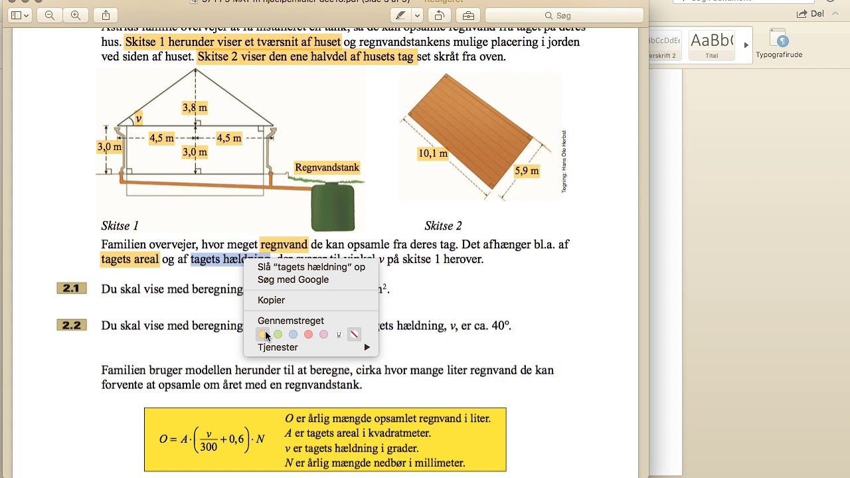Click the Rotate page toolbar icon
Screen dimensions: 850x478
[438, 15]
